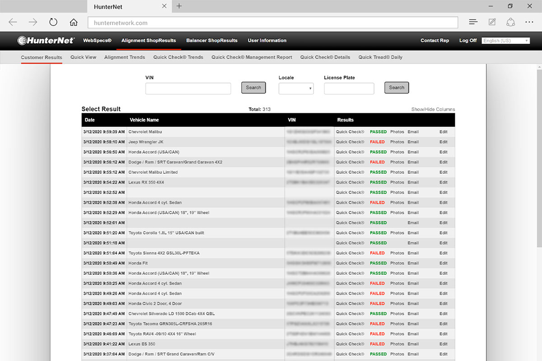Switch to the Alignment Trends tab
Viewport: 542px width, 361px height.
(125, 57)
